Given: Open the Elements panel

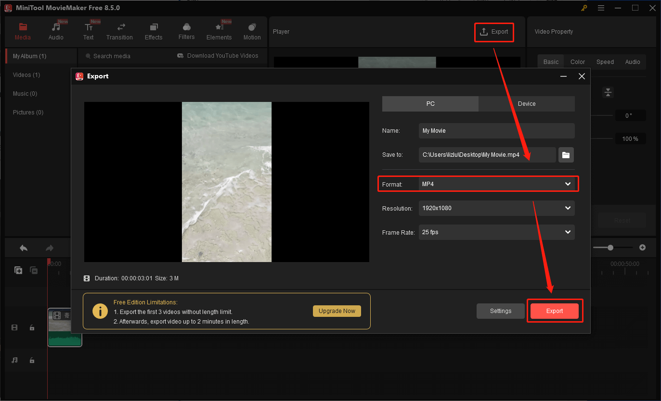Looking at the screenshot, I should (219, 30).
